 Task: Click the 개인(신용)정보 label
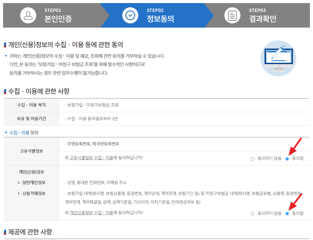coord(31,172)
